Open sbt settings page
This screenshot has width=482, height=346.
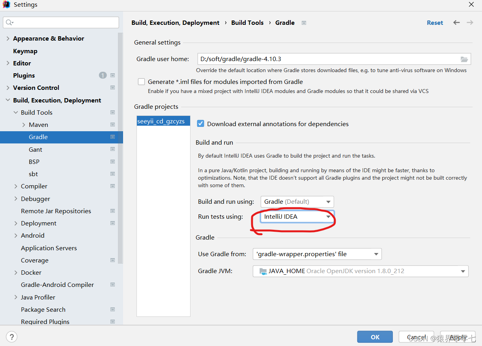coord(33,174)
